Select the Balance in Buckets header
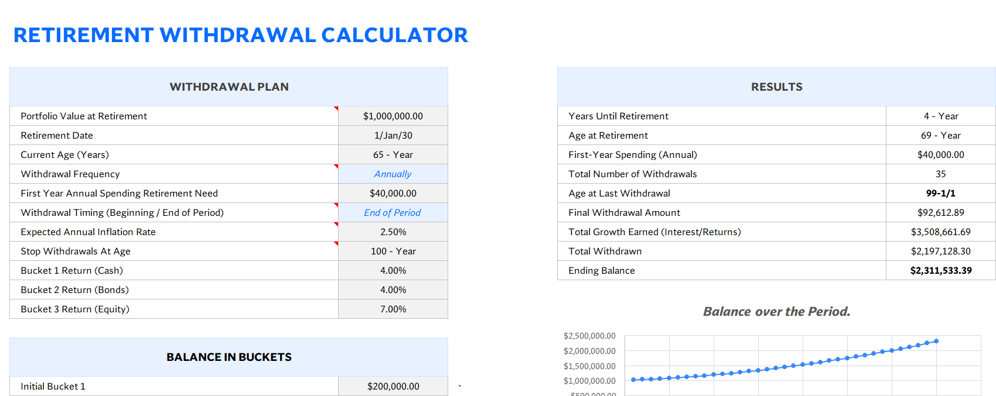The image size is (996, 396). tap(228, 357)
